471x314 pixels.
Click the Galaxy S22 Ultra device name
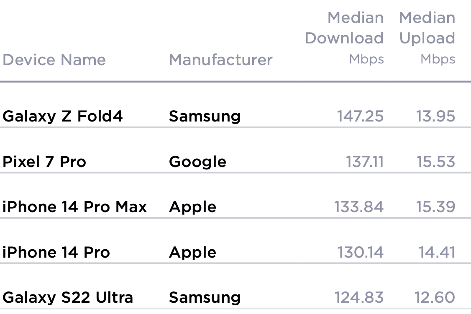pos(68,298)
